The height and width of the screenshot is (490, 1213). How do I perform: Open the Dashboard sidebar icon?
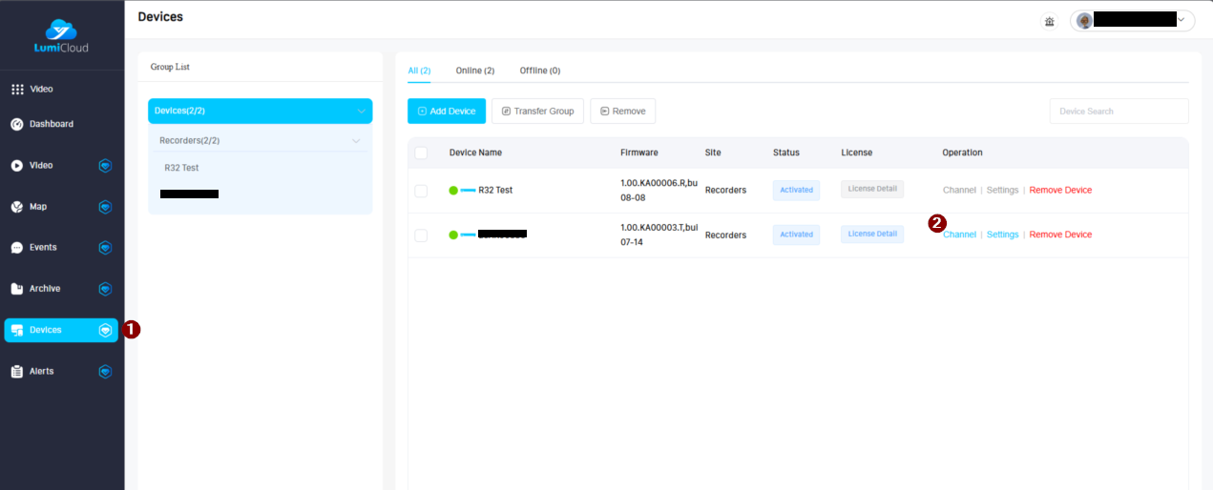click(x=17, y=124)
